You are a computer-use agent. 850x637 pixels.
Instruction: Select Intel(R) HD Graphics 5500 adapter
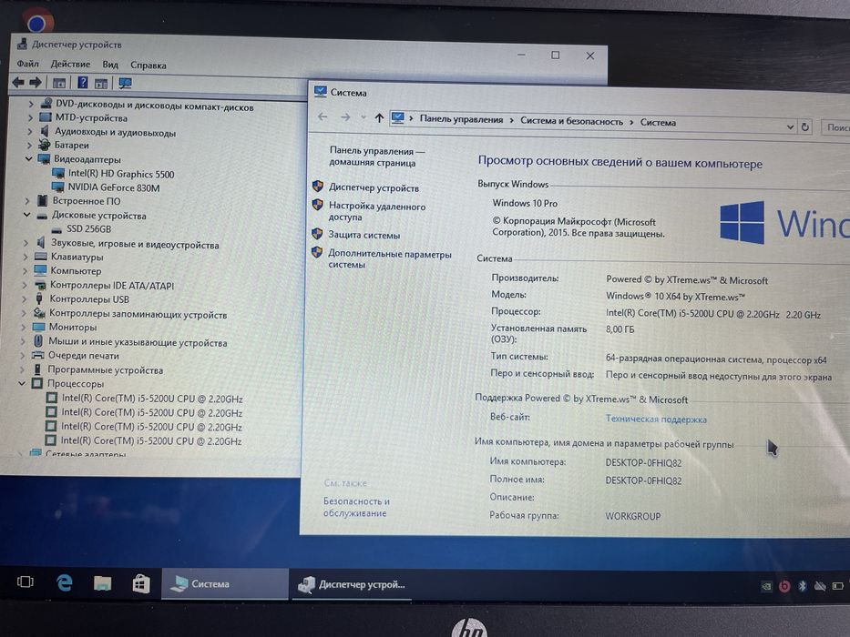coord(121,174)
